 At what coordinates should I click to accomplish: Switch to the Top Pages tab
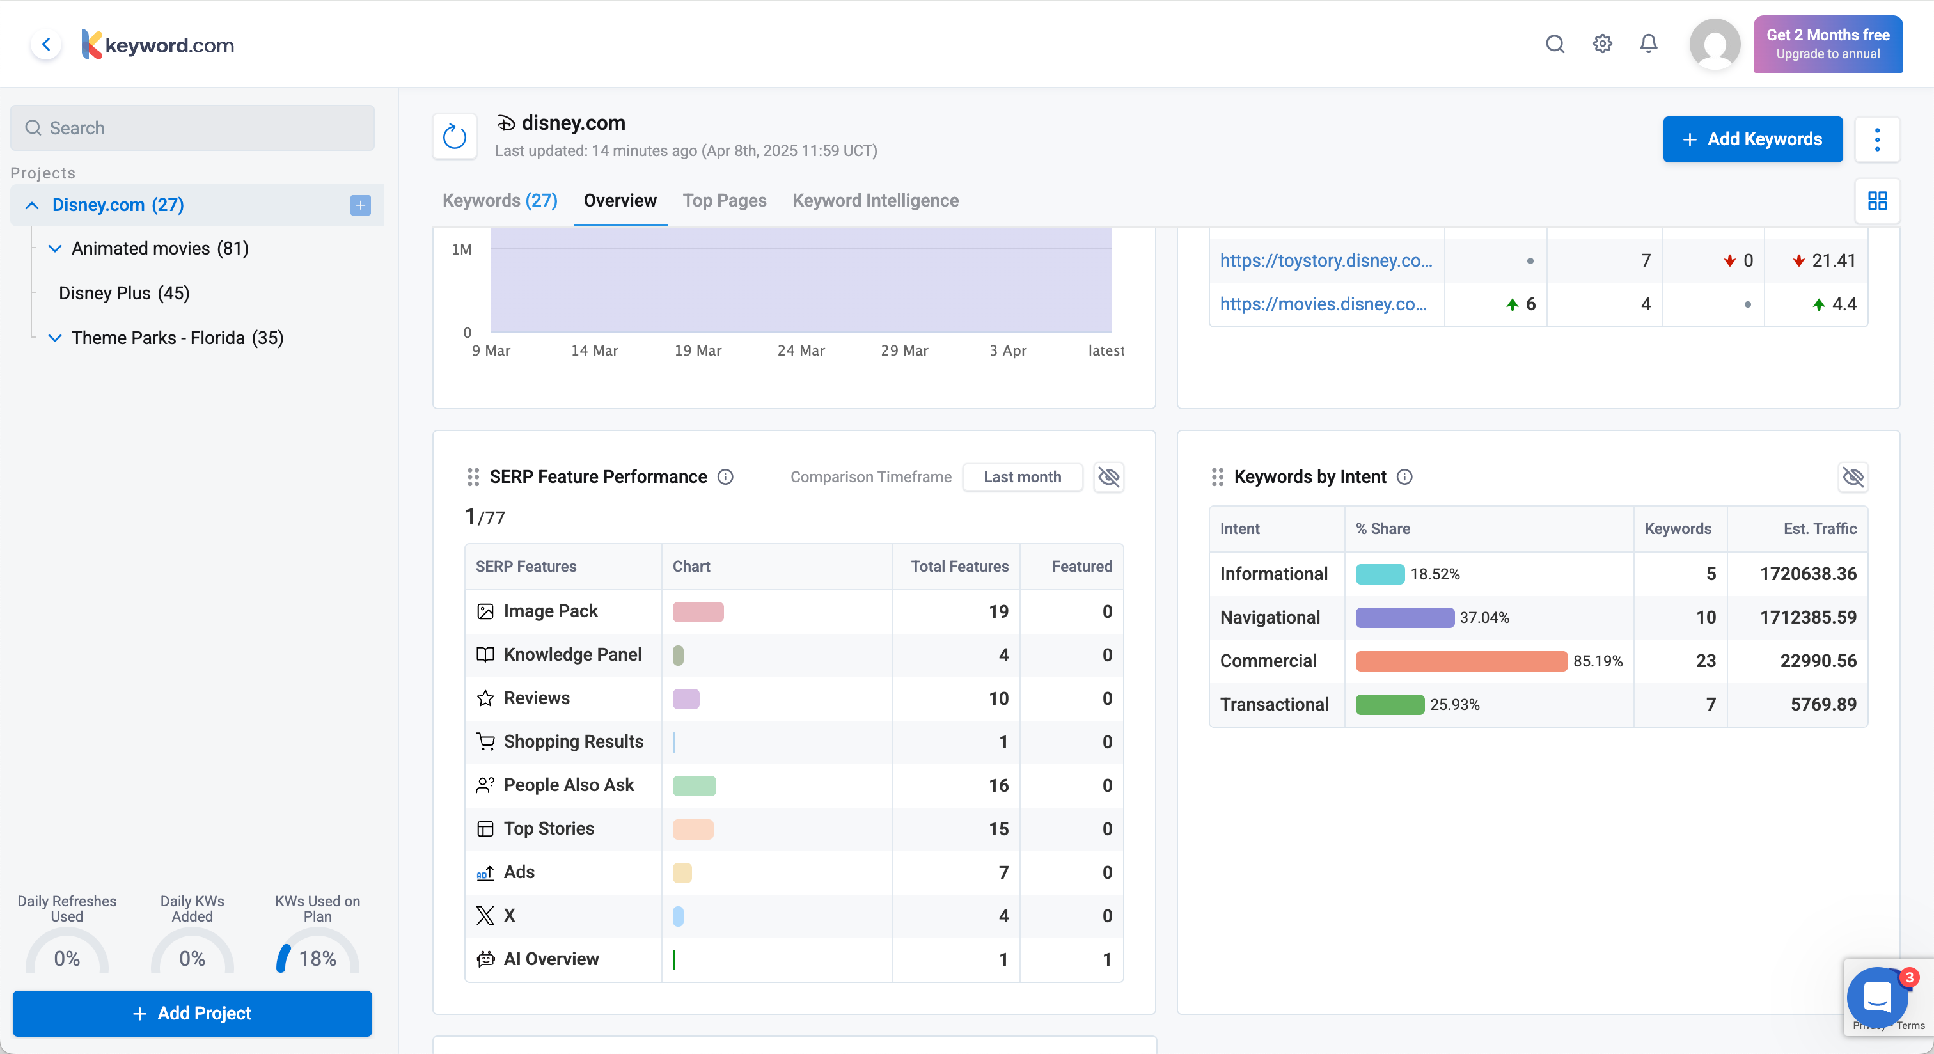click(724, 200)
